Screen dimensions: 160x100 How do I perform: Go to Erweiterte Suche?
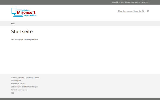18,84
